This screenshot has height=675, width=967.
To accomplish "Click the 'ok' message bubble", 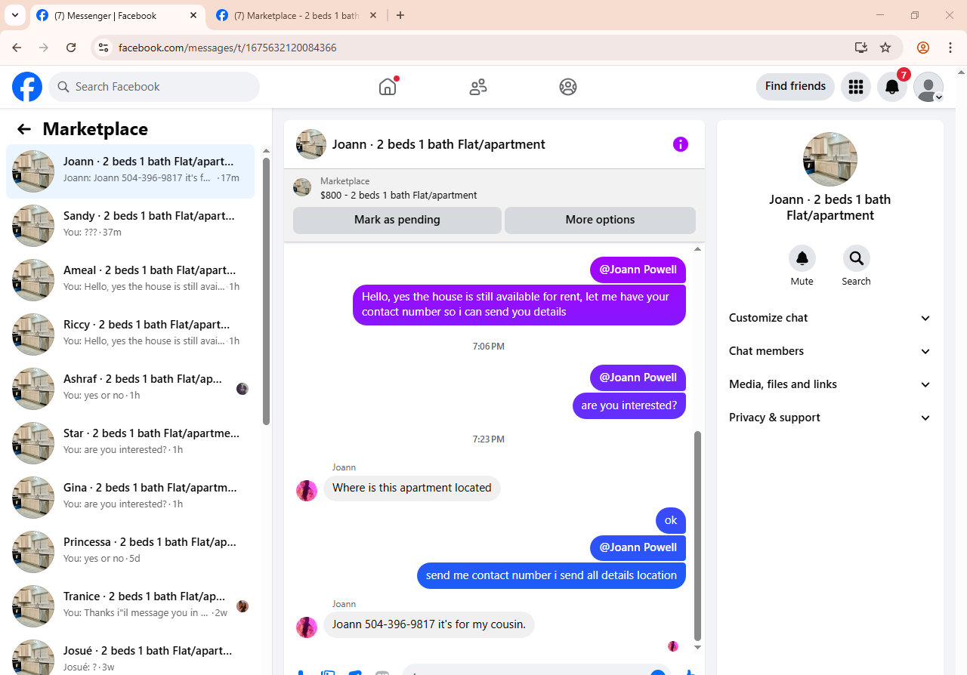I will click(x=671, y=520).
